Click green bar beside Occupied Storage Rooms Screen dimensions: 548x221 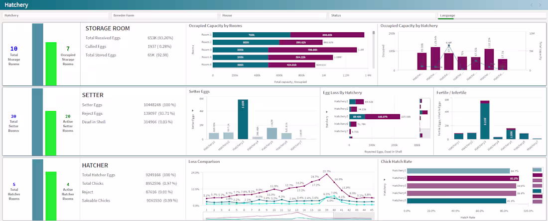pos(51,64)
